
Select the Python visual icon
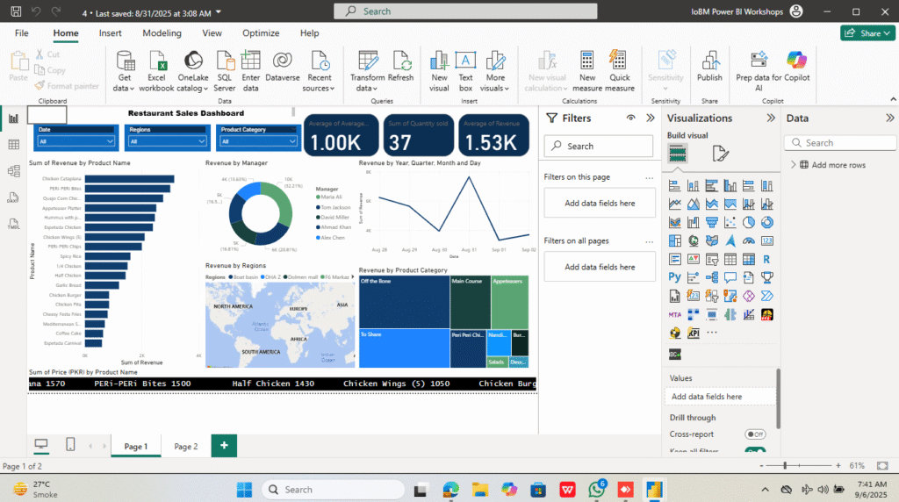[674, 277]
